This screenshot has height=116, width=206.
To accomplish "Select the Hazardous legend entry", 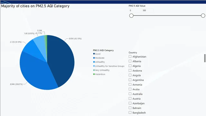I will click(99, 74).
